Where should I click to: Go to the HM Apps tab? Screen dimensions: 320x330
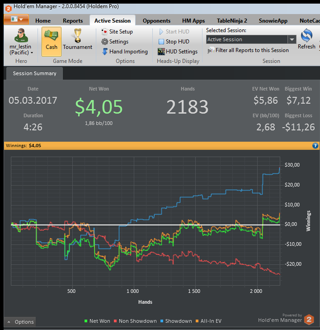click(x=193, y=21)
